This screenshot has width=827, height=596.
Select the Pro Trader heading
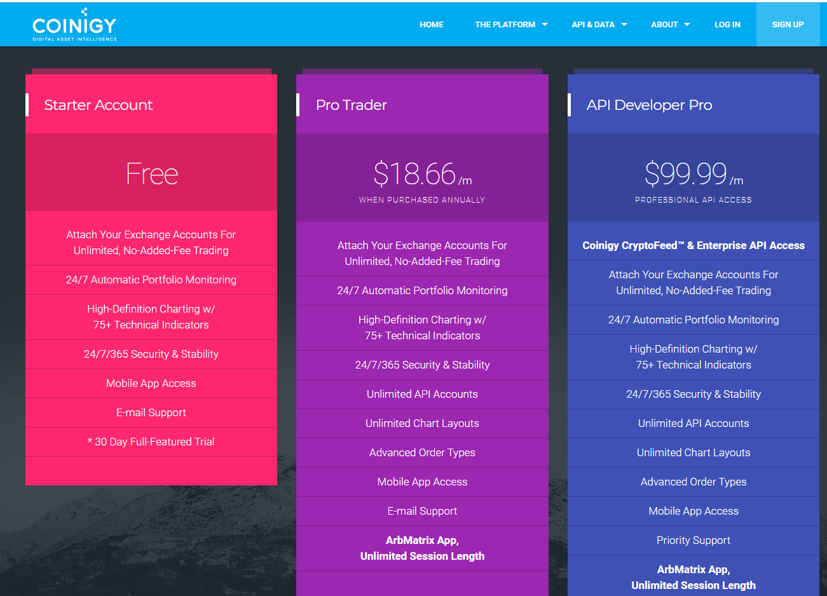click(352, 105)
